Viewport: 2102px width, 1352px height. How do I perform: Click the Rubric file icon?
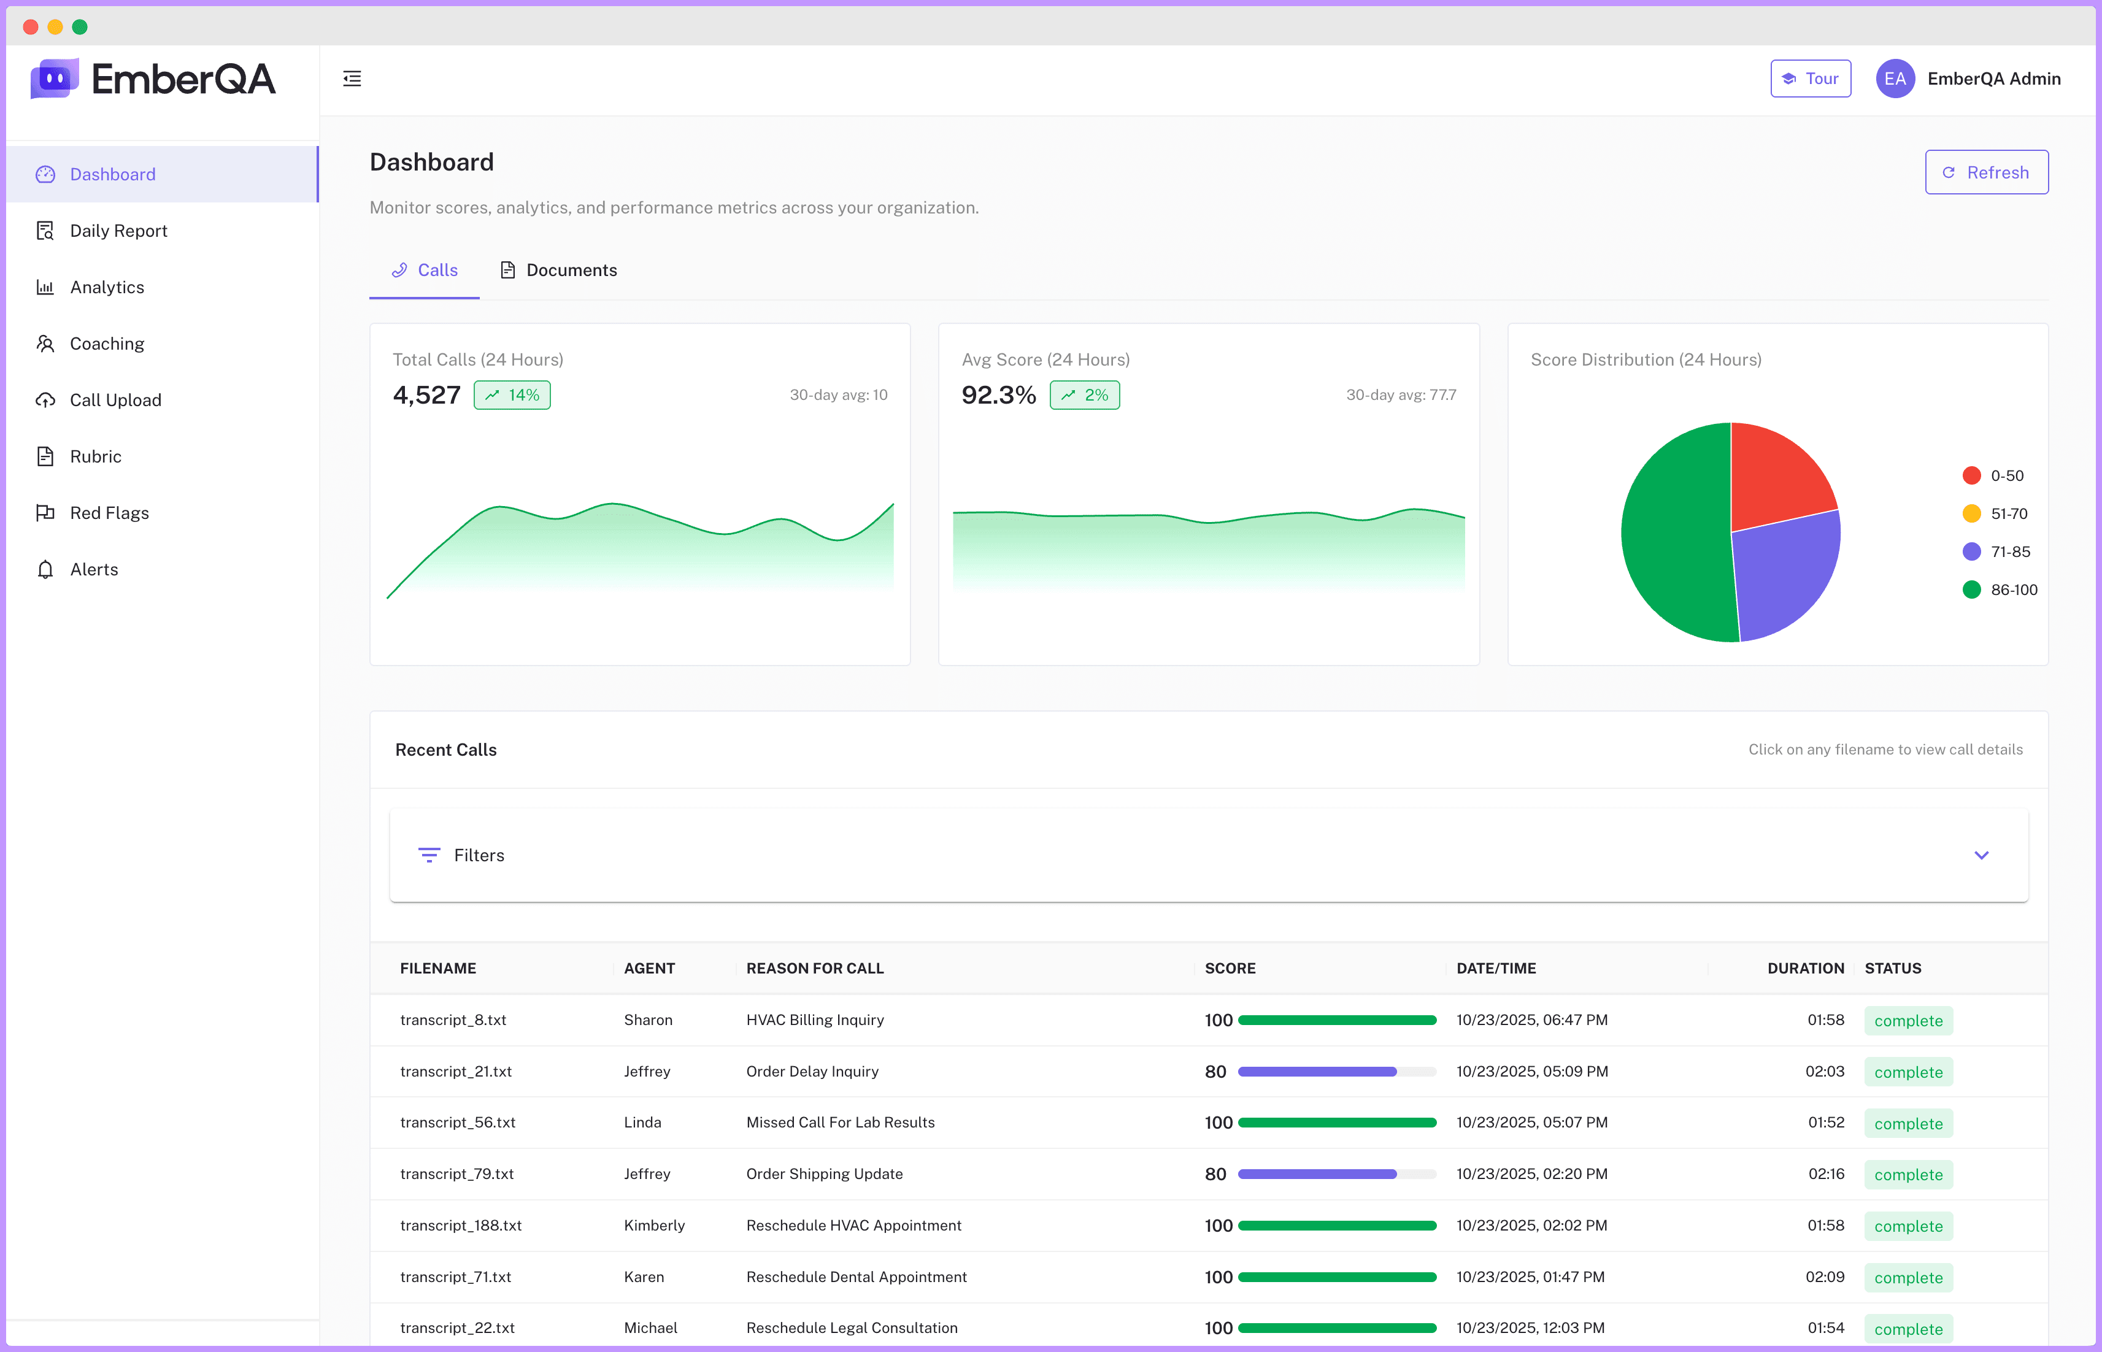click(45, 456)
